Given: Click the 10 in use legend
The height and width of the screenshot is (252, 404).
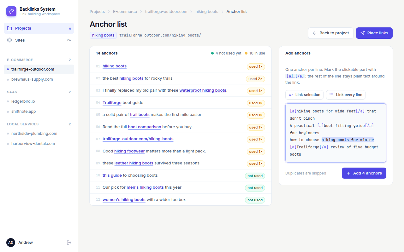Looking at the screenshot, I should coord(255,53).
